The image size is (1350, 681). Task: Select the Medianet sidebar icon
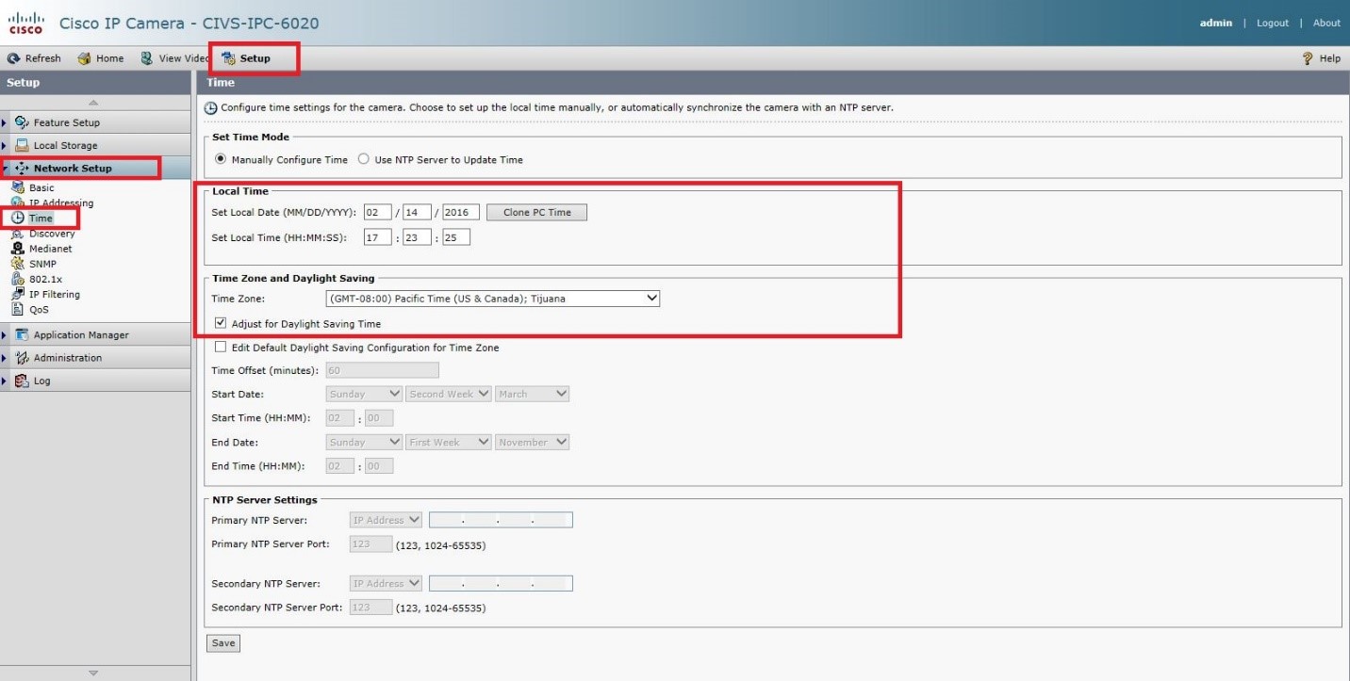[18, 249]
